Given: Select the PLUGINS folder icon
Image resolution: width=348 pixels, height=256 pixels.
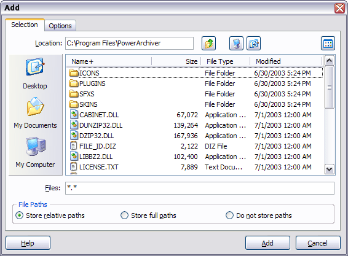Looking at the screenshot, I should 73,83.
